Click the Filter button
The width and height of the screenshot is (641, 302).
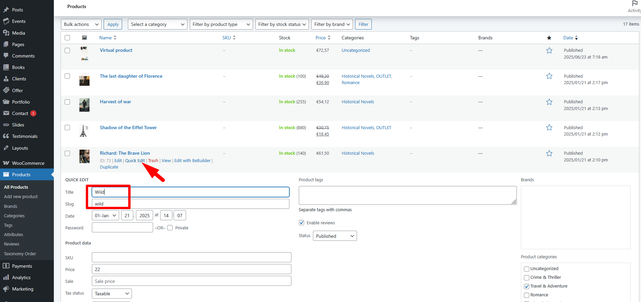[x=363, y=24]
